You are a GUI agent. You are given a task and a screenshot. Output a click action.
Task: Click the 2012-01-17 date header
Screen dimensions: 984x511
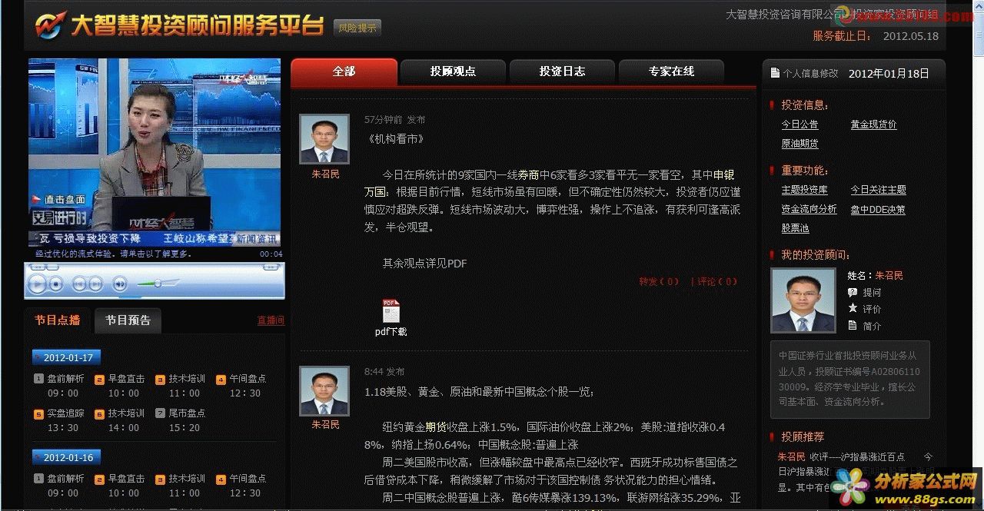click(67, 357)
